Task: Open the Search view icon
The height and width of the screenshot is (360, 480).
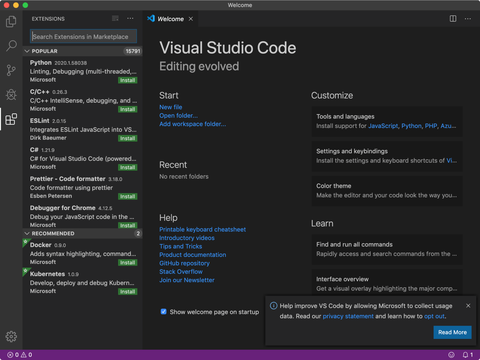Action: tap(11, 46)
